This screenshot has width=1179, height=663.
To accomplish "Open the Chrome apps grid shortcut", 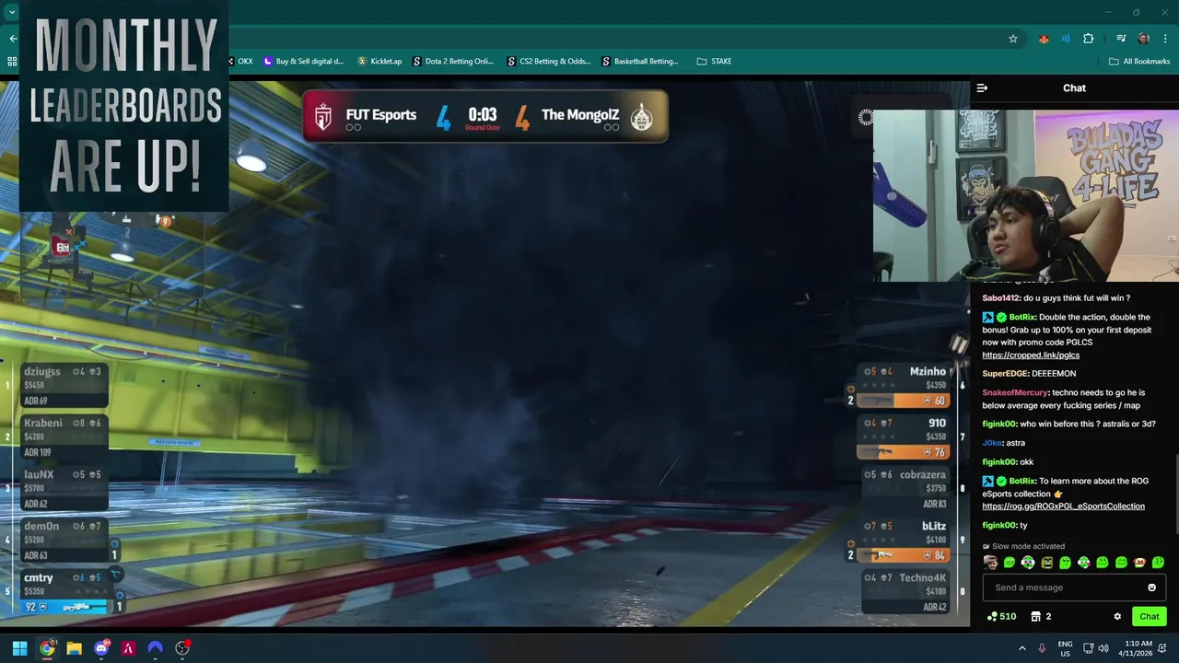I will pos(12,62).
